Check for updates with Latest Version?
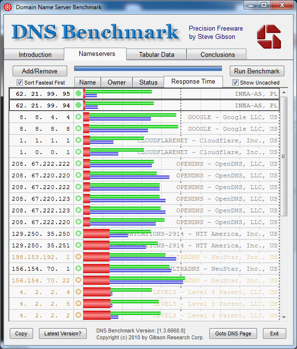 [x=63, y=333]
